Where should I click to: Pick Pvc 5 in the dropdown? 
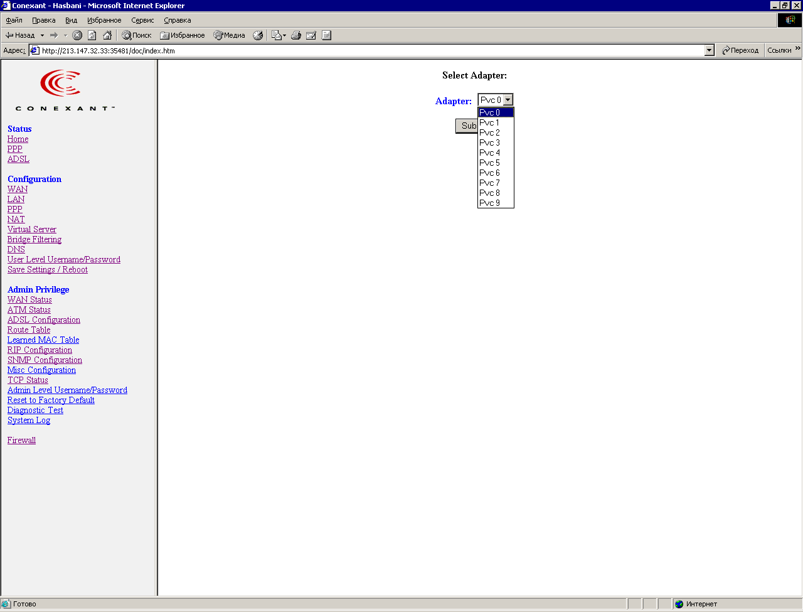[496, 163]
